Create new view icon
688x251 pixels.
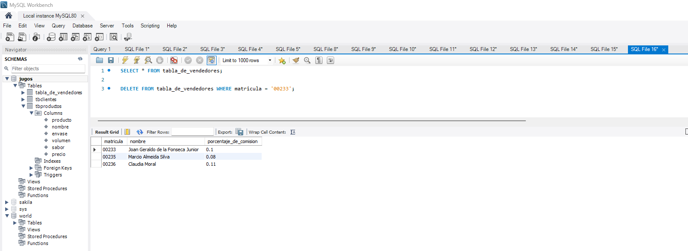point(75,37)
